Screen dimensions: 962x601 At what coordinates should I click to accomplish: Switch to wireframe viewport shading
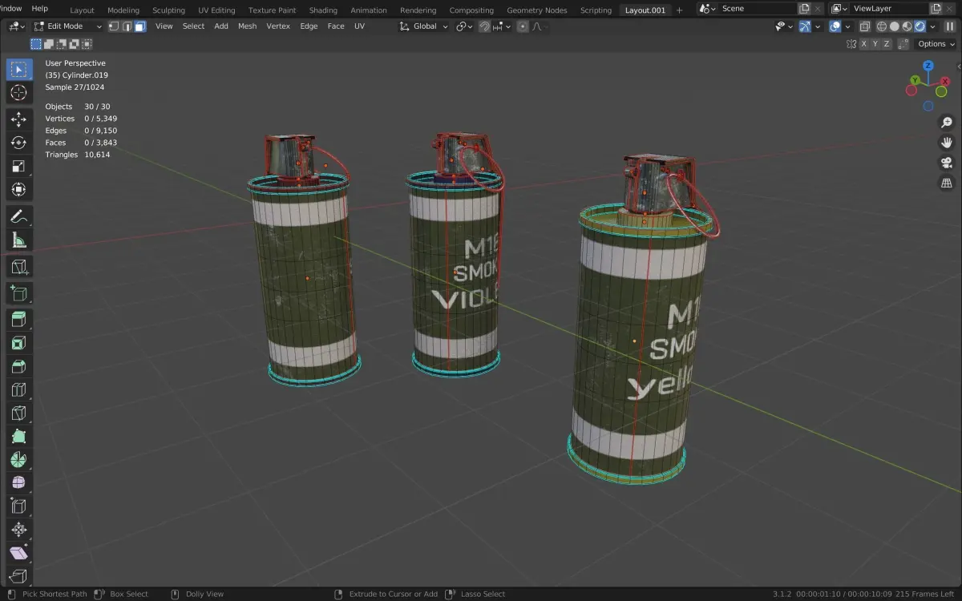pos(883,26)
